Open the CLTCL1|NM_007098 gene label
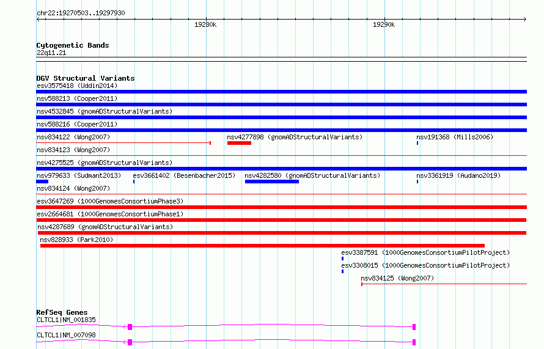Image resolution: width=544 pixels, height=349 pixels. tap(66, 335)
